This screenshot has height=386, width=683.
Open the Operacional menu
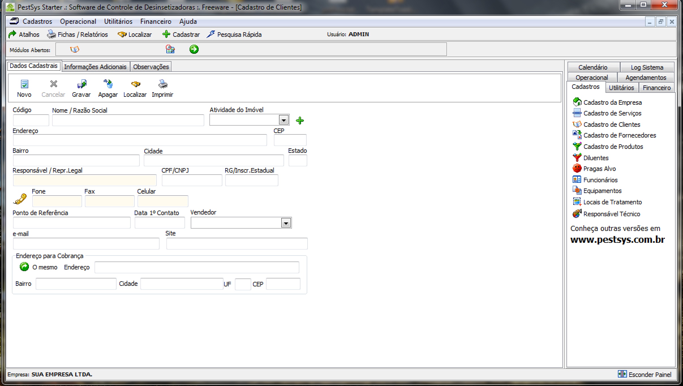click(78, 22)
